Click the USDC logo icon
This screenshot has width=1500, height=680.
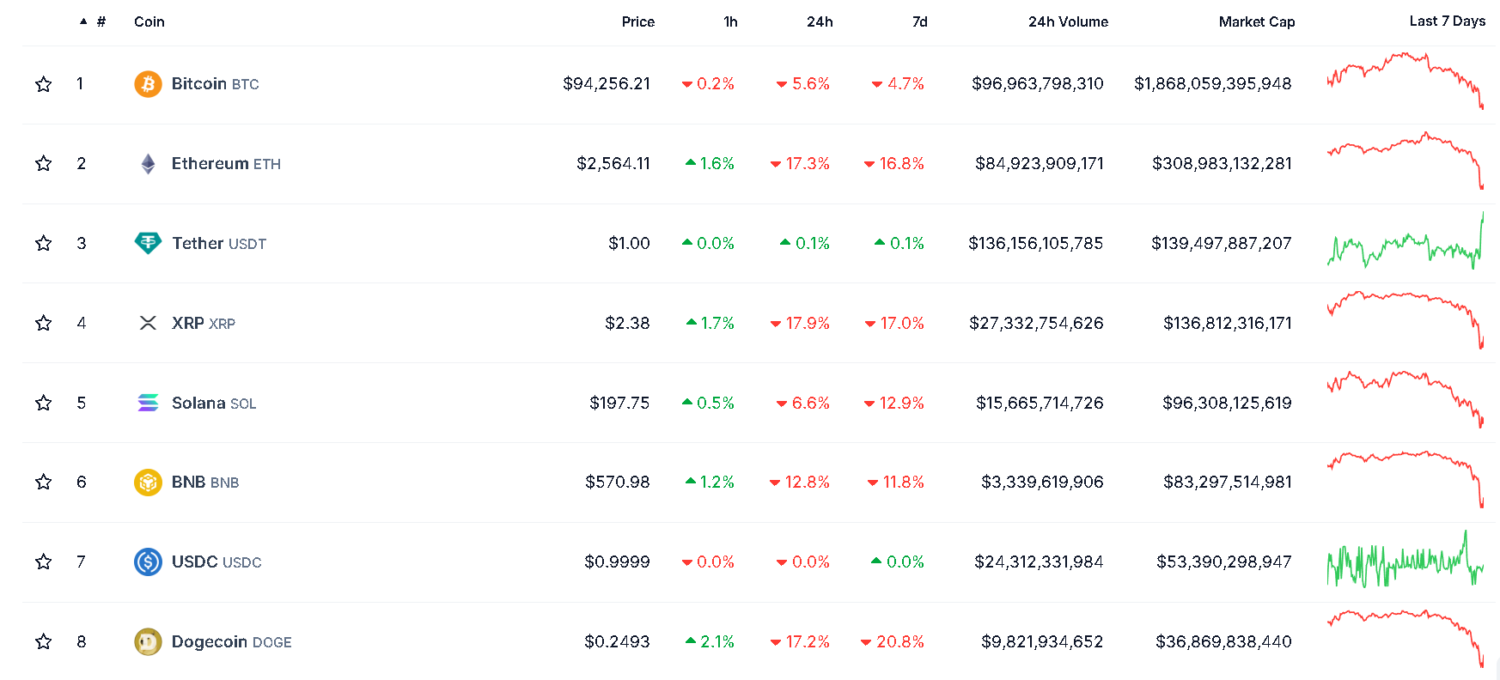148,562
